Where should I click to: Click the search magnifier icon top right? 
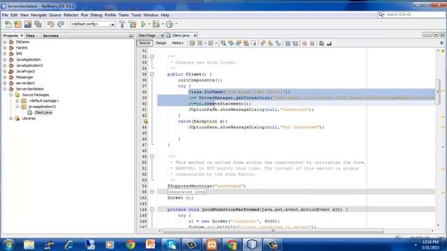[381, 15]
